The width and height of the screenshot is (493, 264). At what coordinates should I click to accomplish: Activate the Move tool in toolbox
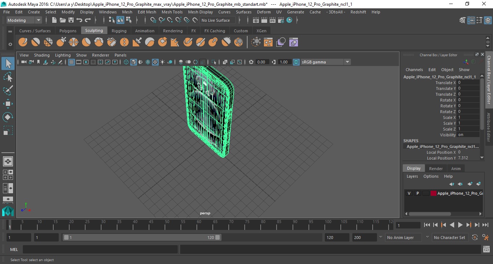(x=8, y=104)
